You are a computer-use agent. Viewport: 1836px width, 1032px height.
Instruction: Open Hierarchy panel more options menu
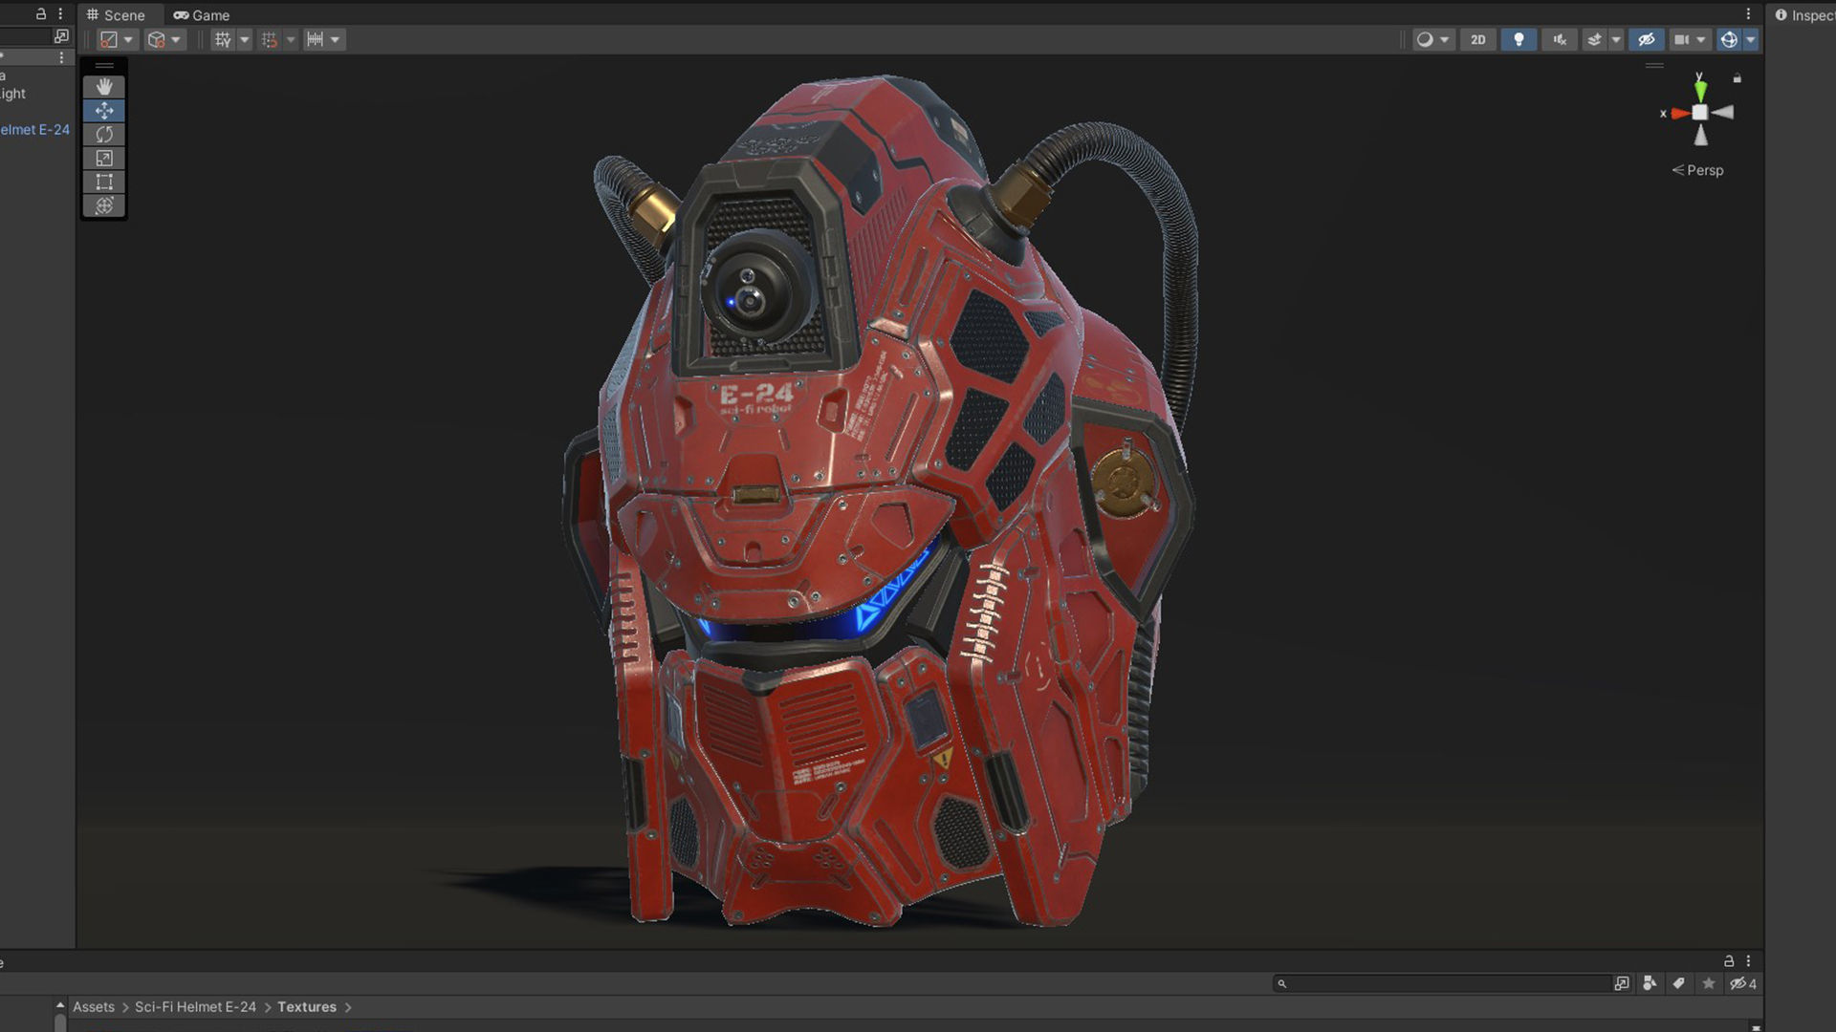click(60, 14)
